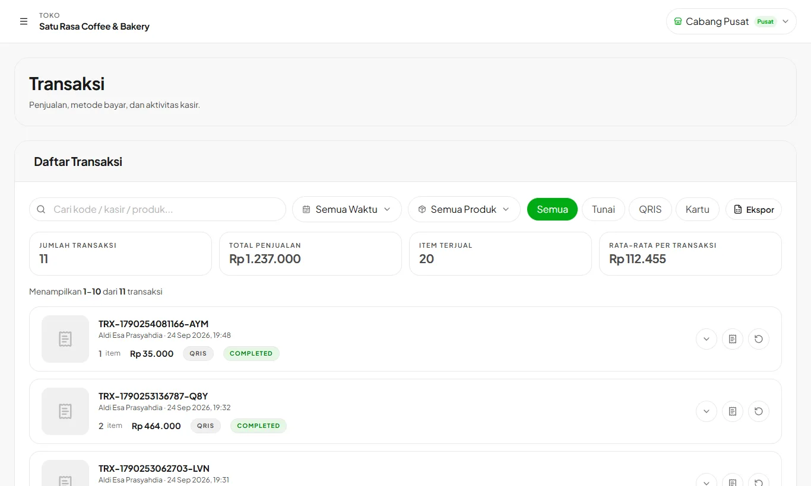
Task: Open the hamburger navigation menu
Action: [x=24, y=21]
